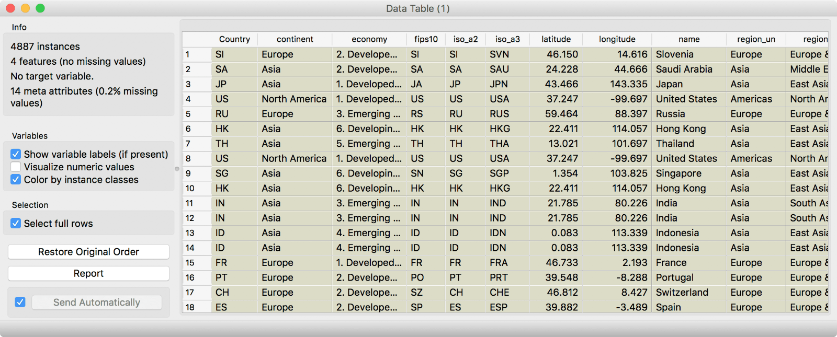Sort by the latitude column header
This screenshot has width=837, height=337.
pos(556,39)
